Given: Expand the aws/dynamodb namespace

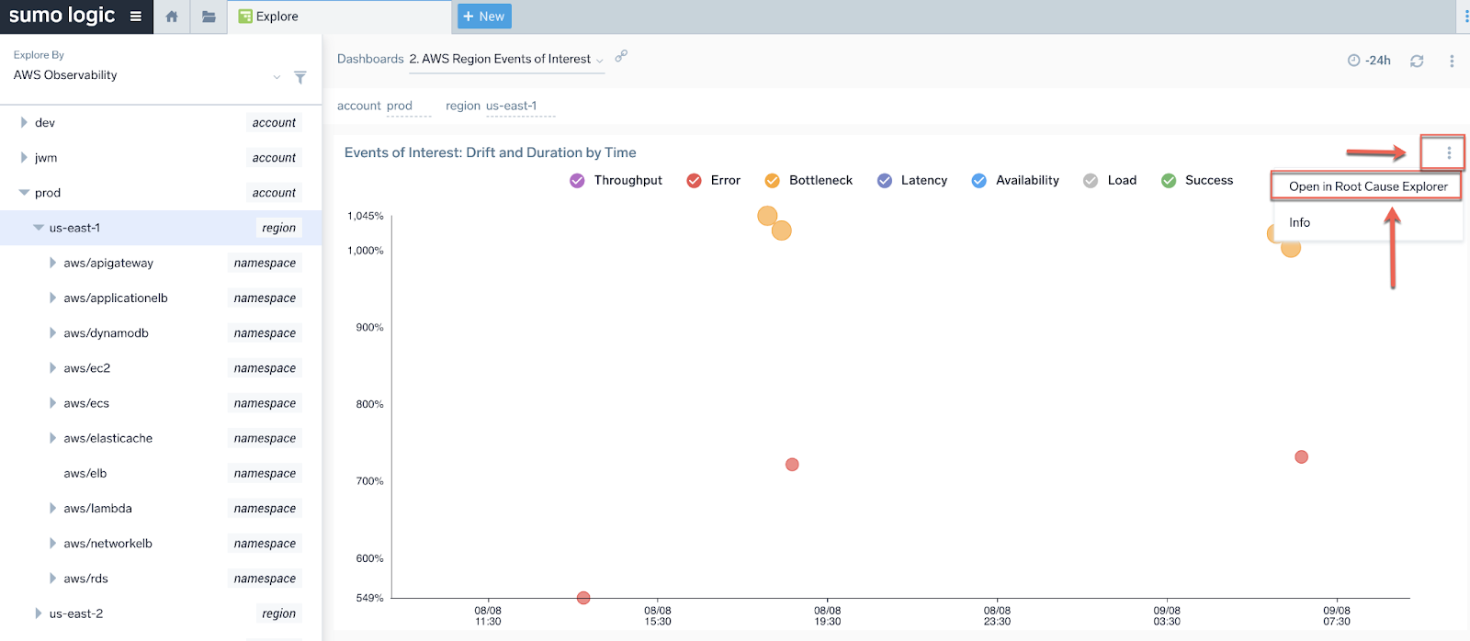Looking at the screenshot, I should (53, 332).
